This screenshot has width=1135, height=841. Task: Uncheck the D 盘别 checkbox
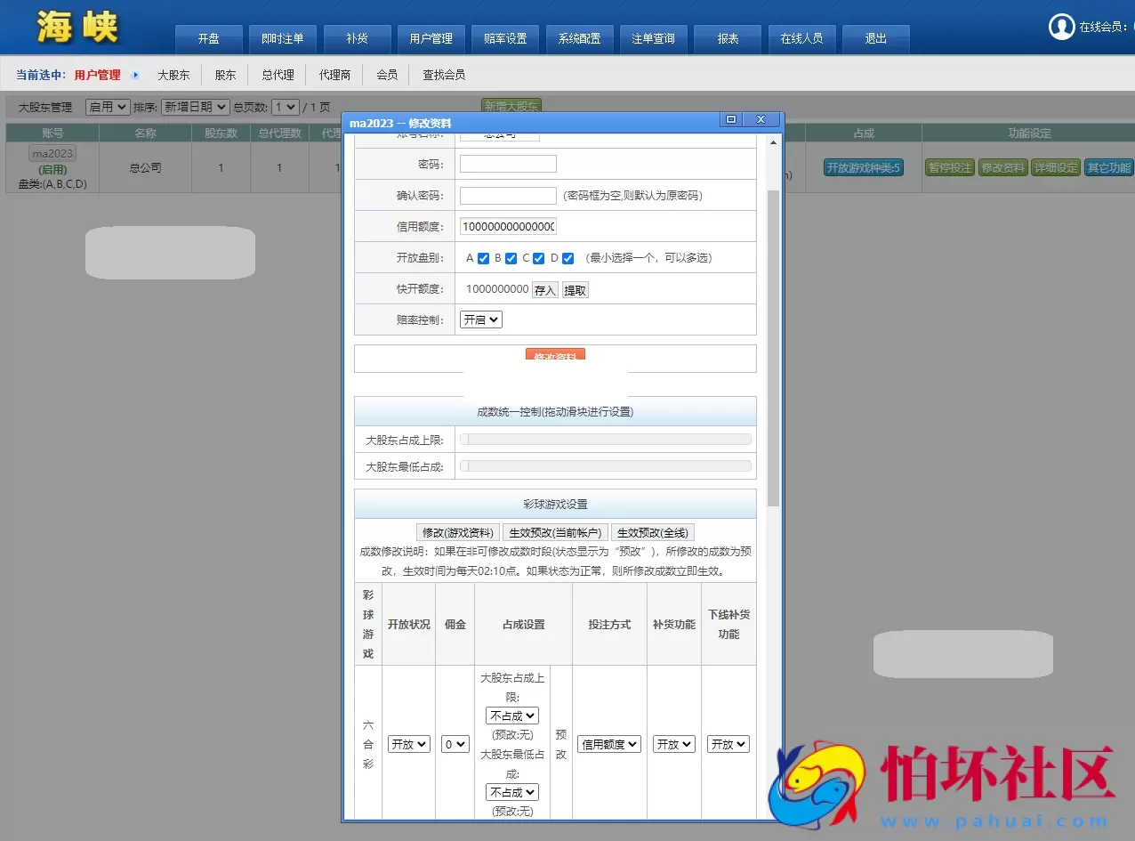[x=567, y=258]
